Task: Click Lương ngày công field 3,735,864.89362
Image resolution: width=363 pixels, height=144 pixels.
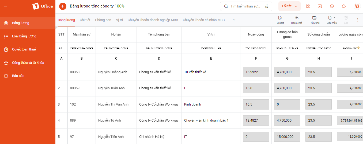Action: coord(350,120)
